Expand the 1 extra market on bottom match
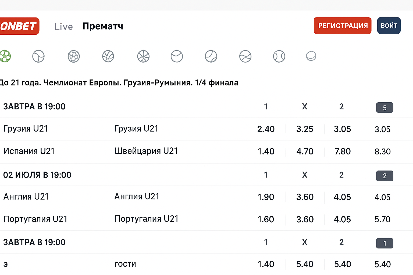 (x=384, y=243)
